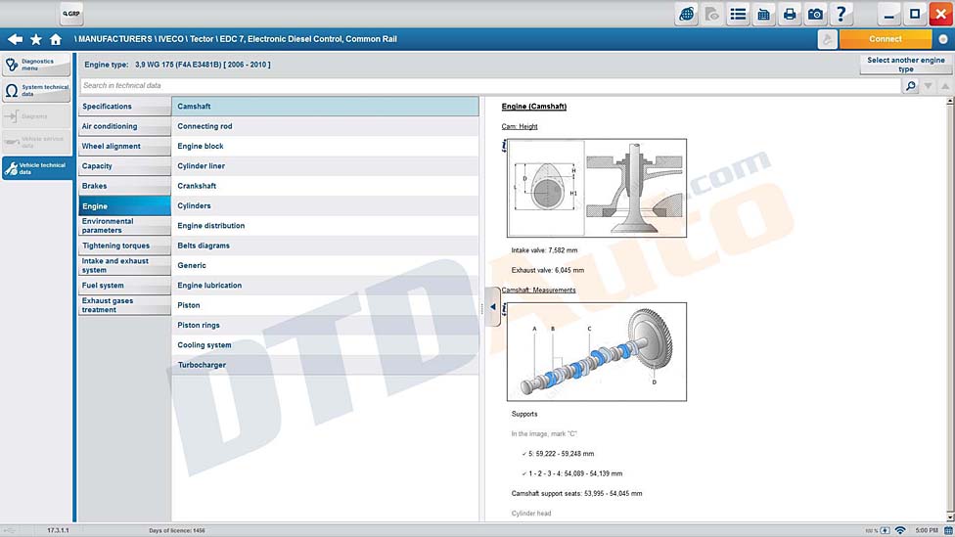Select Environmental parameters category

tap(125, 226)
